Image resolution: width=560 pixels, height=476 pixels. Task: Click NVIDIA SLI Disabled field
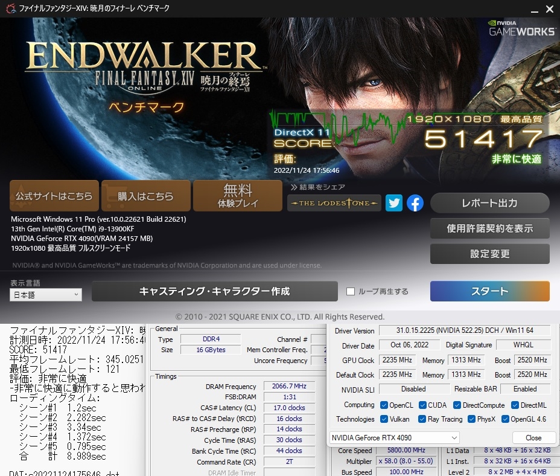pos(413,389)
